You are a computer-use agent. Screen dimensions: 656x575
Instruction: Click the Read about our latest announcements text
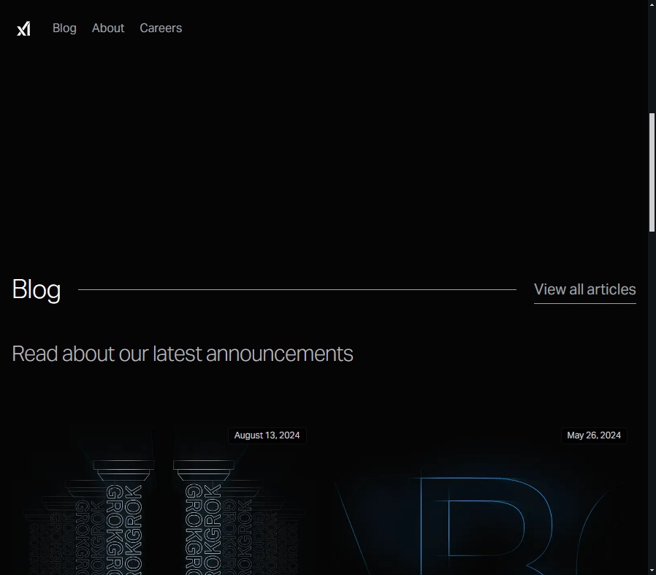click(183, 354)
